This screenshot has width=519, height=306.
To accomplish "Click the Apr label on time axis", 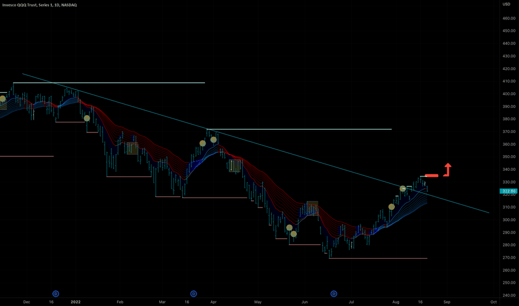I will click(x=213, y=302).
